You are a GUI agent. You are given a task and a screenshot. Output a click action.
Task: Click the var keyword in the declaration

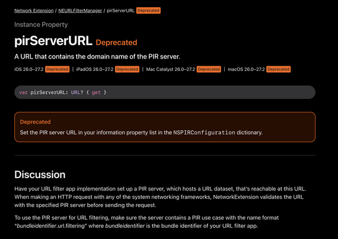(x=23, y=92)
